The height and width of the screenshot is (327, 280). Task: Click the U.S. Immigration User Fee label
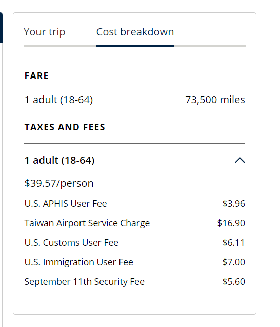pyautogui.click(x=79, y=262)
